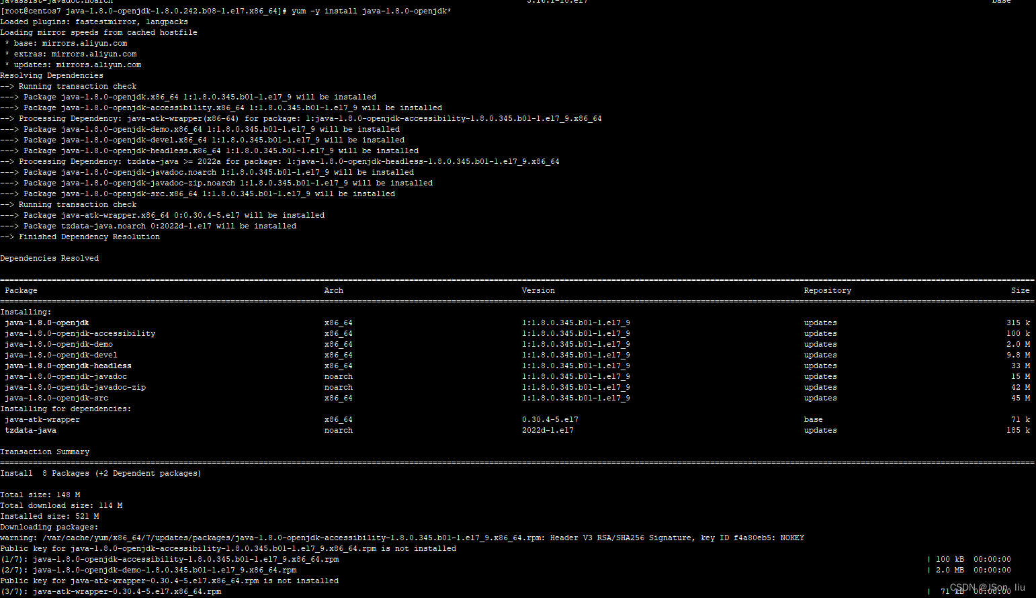Click the 'Total size: 148 M' line

[x=40, y=495]
